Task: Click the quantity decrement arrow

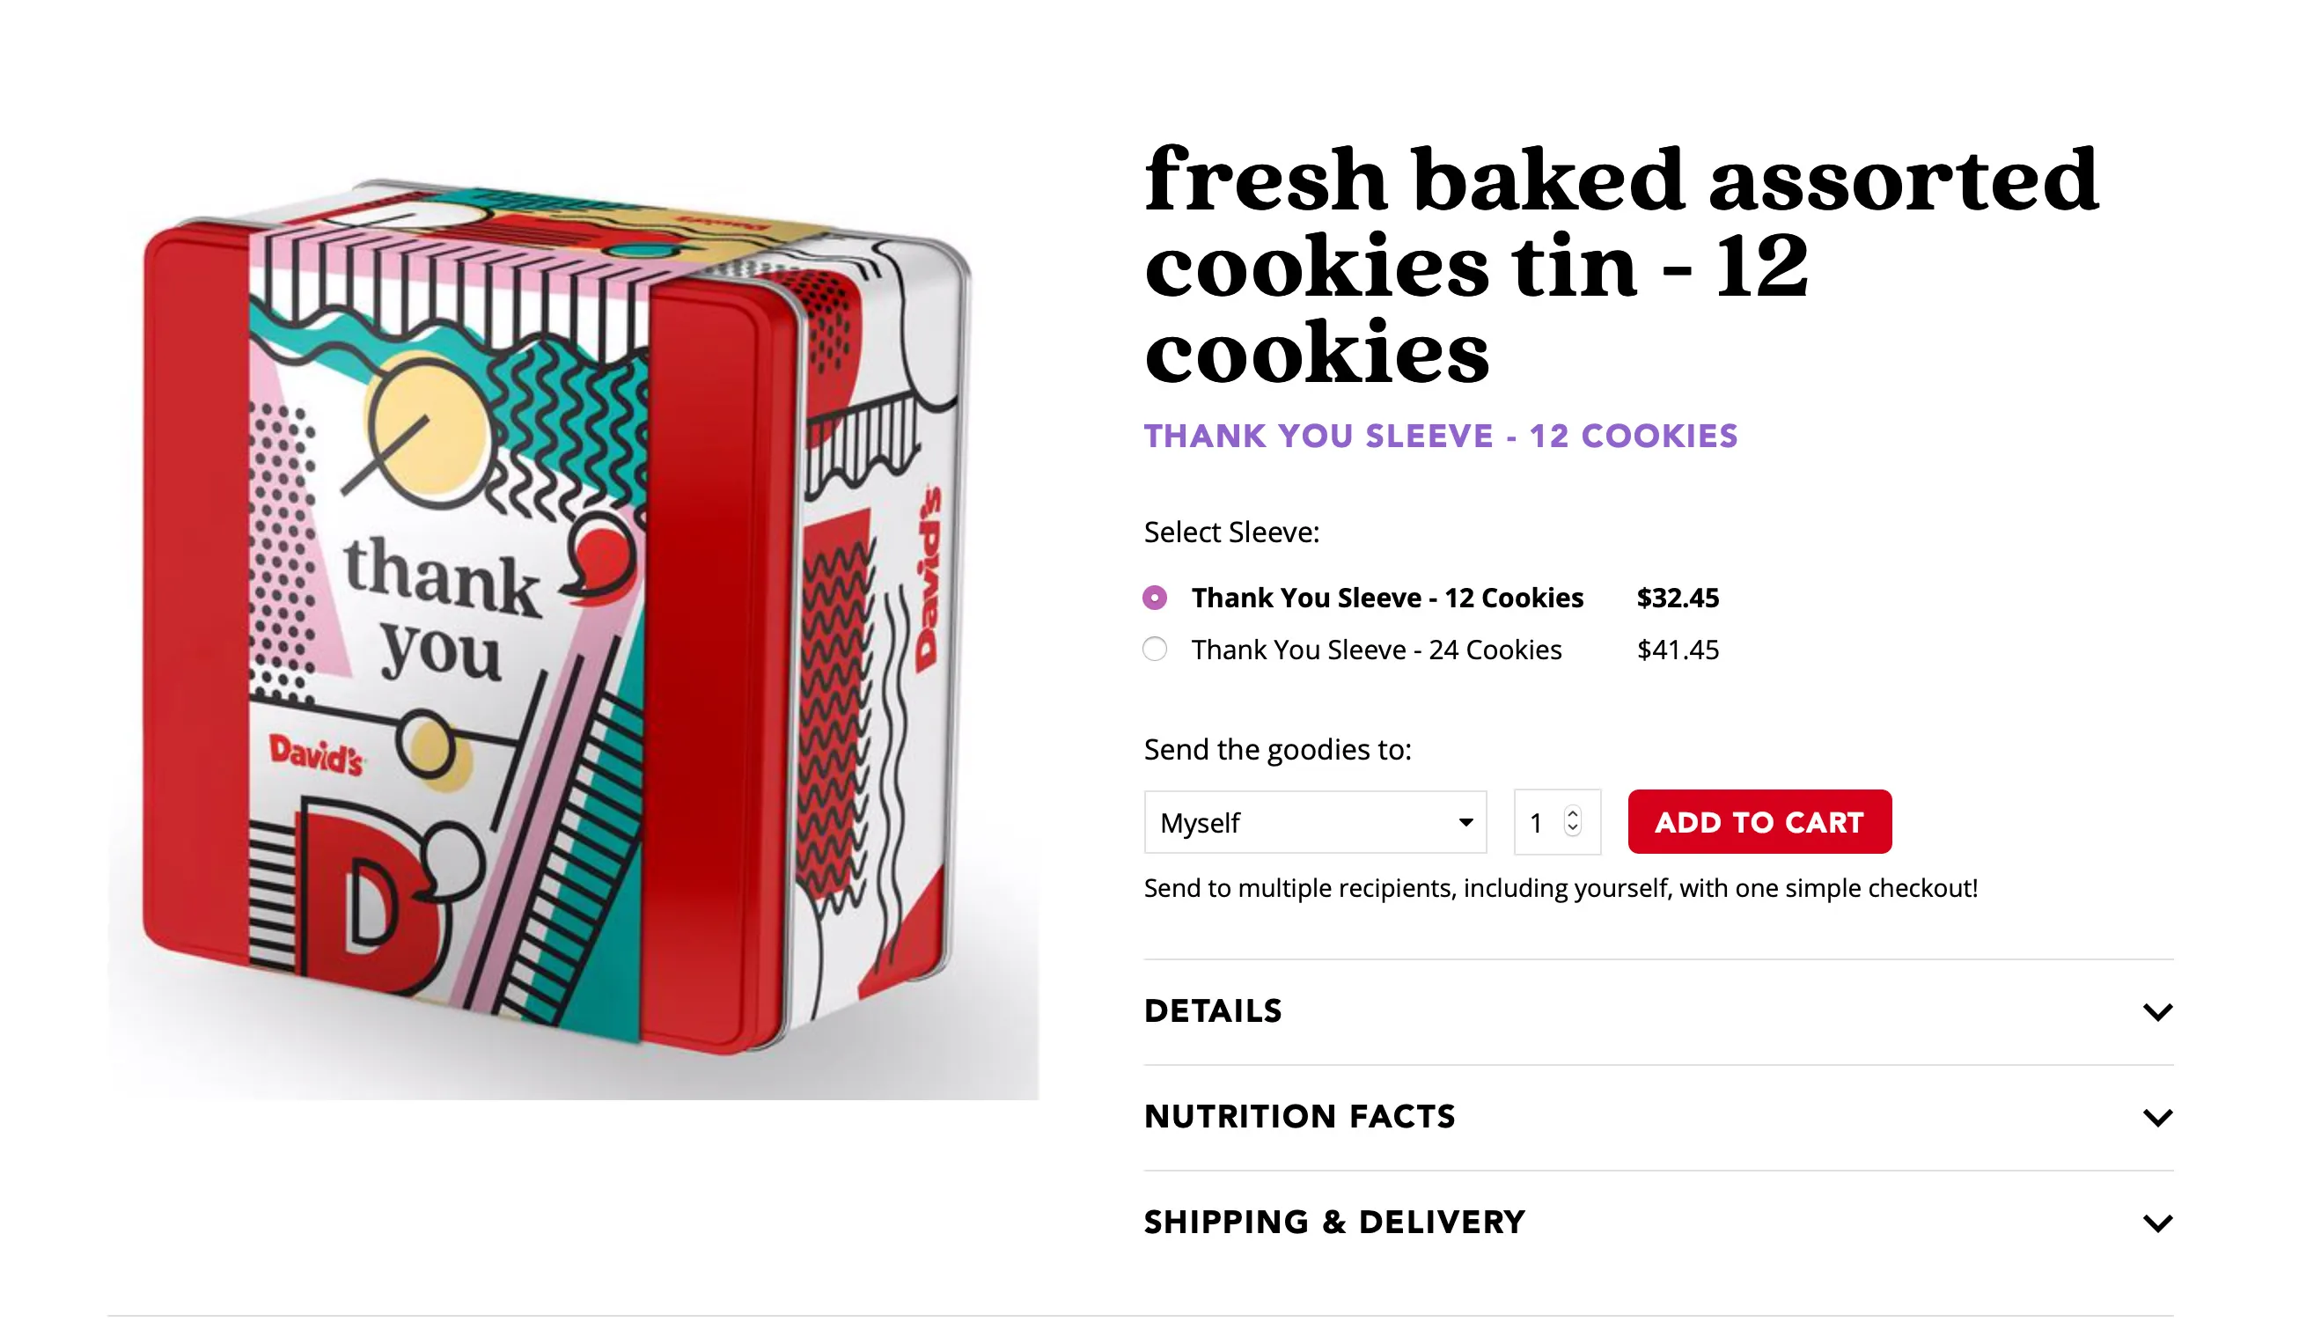Action: (x=1573, y=830)
